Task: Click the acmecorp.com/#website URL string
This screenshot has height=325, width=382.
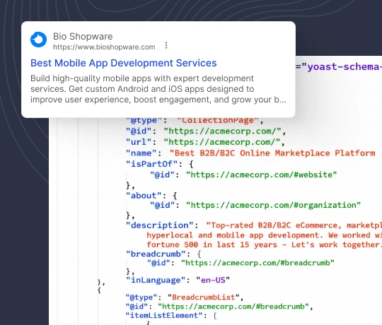Action: point(261,175)
